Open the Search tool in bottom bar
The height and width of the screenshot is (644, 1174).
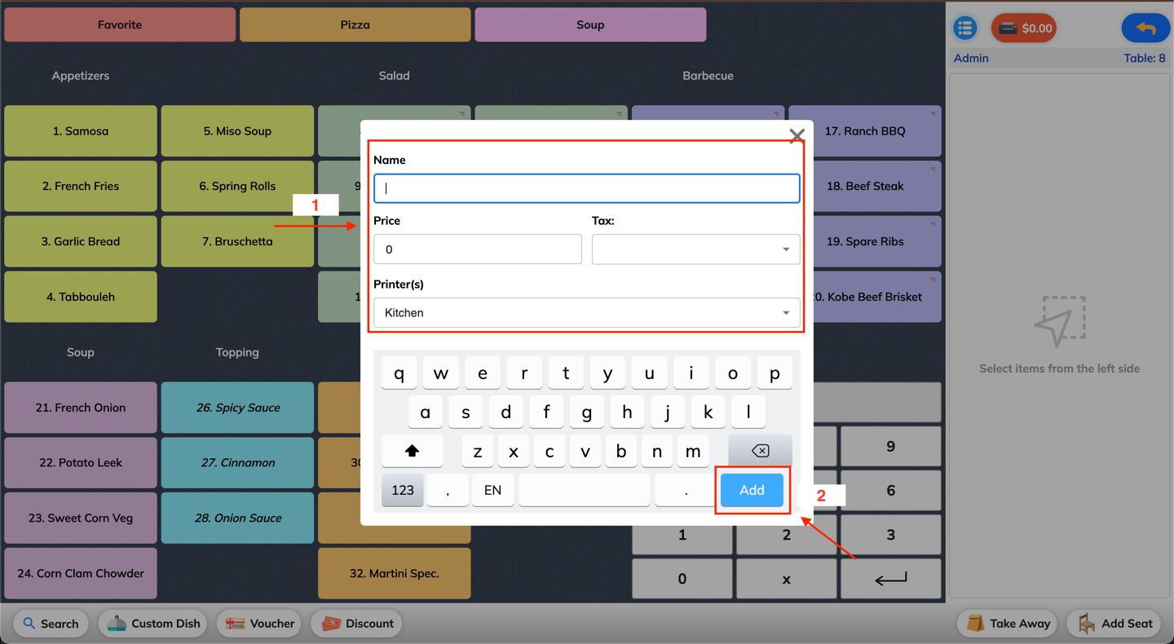click(x=51, y=624)
